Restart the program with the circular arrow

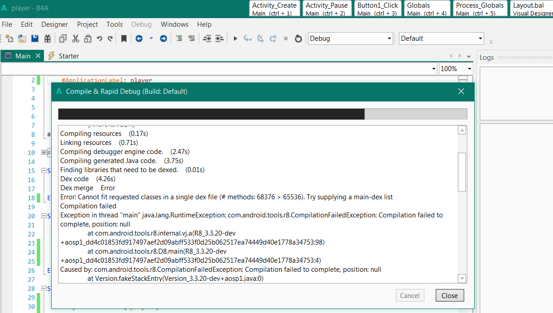pyautogui.click(x=298, y=39)
